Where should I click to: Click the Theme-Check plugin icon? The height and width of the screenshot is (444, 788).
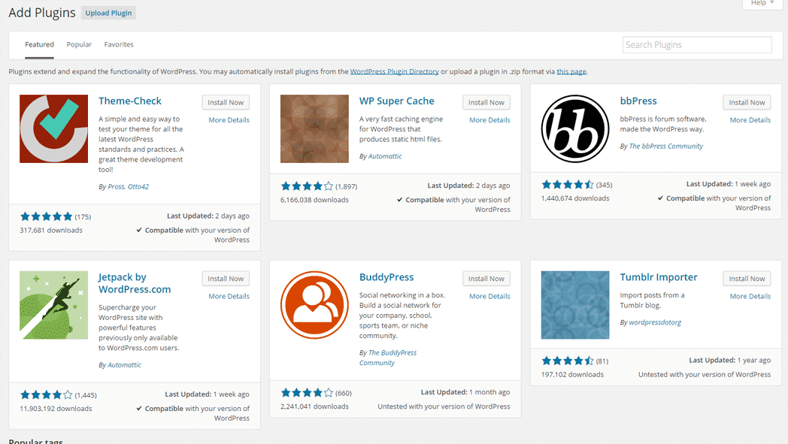[x=54, y=128]
